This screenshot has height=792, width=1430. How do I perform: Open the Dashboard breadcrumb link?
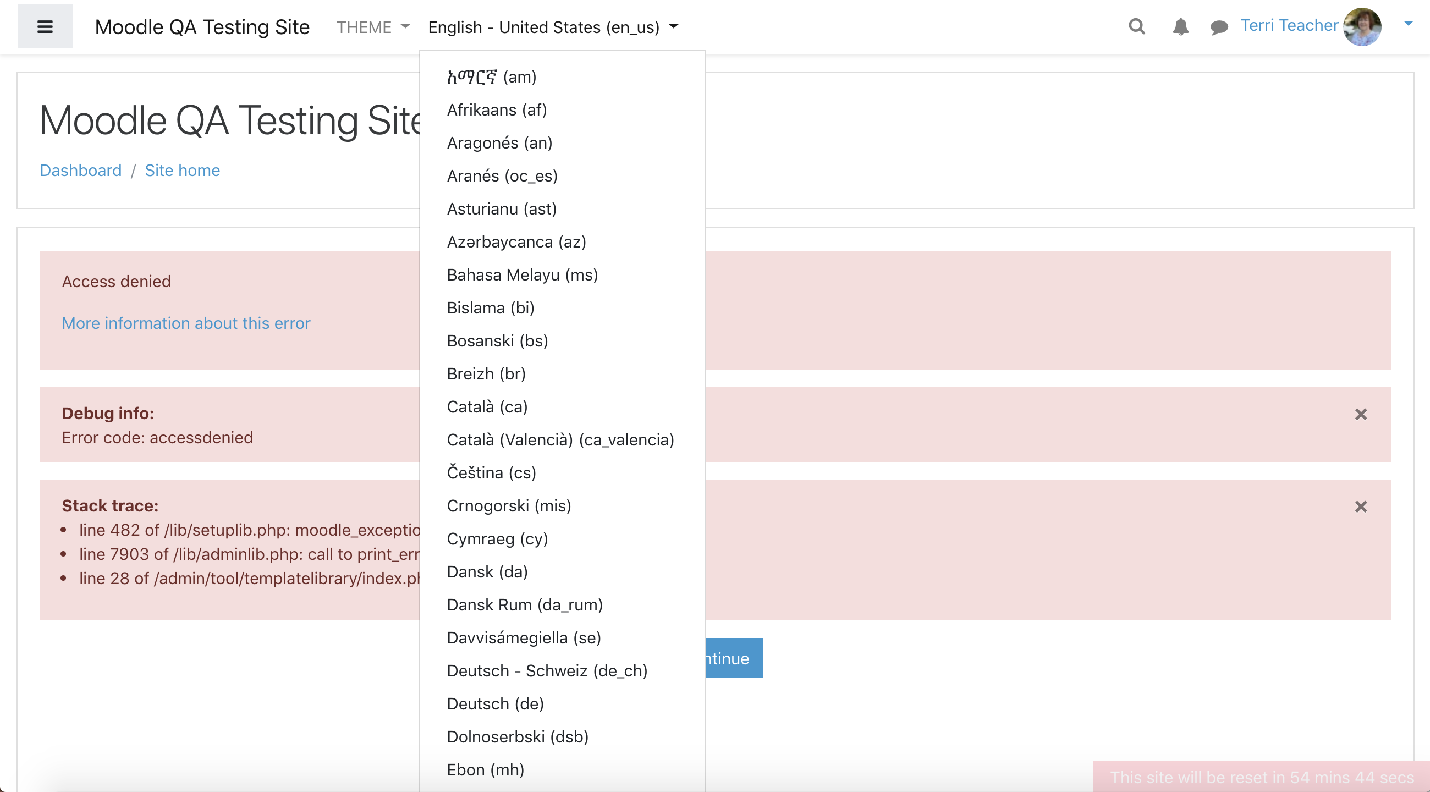point(80,170)
